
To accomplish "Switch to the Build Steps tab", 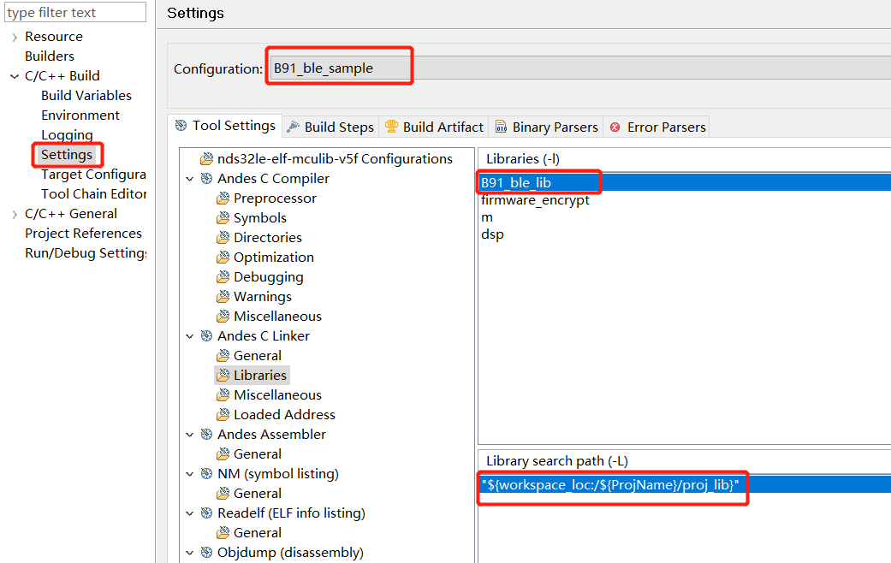I will pos(330,127).
